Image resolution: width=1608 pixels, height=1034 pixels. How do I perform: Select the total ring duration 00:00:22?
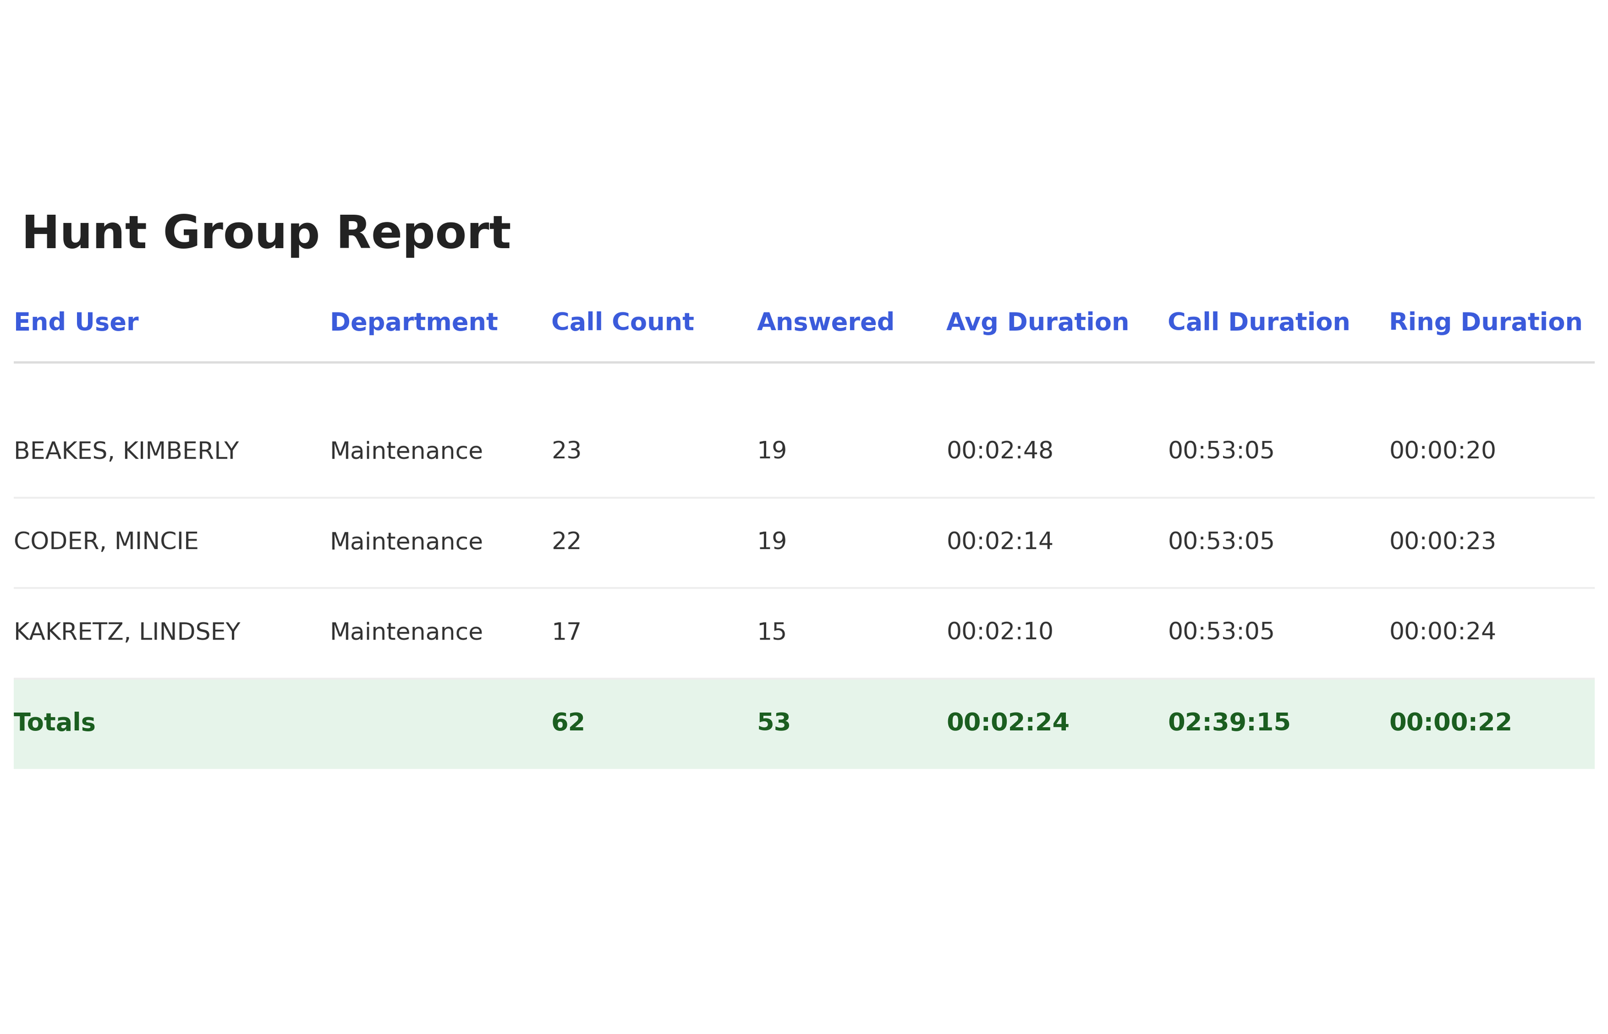pos(1450,723)
